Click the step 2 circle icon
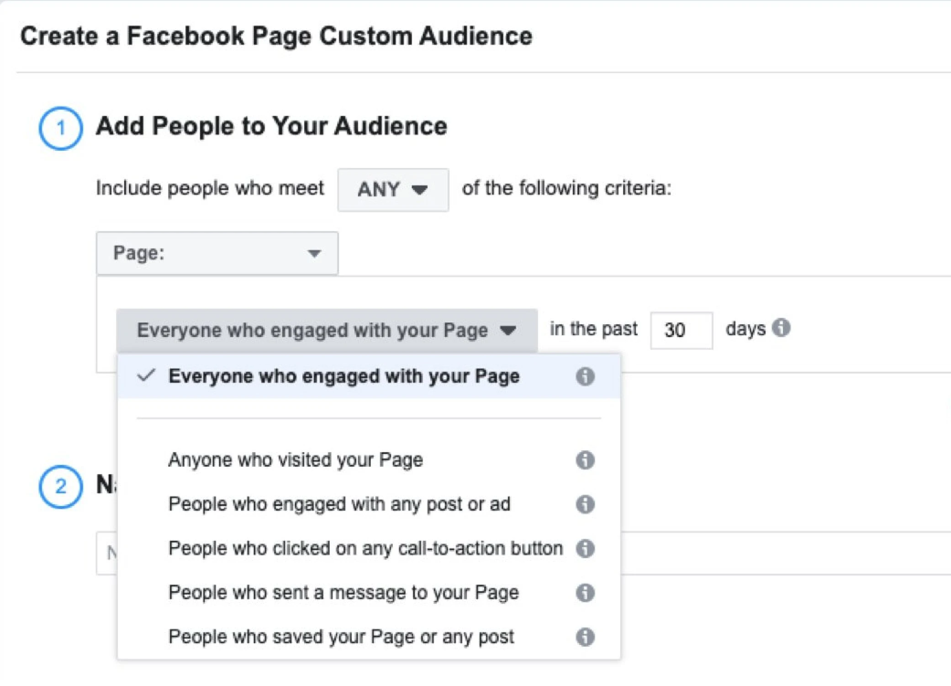Viewport: 951px width, 686px height. (x=61, y=486)
